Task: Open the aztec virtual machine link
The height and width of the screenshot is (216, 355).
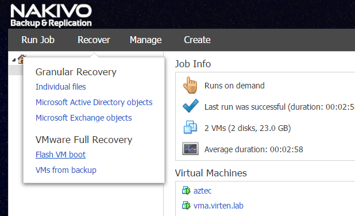Action: (x=202, y=191)
